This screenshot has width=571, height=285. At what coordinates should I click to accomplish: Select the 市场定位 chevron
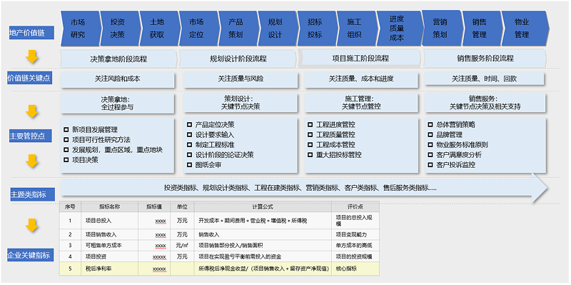click(x=198, y=29)
